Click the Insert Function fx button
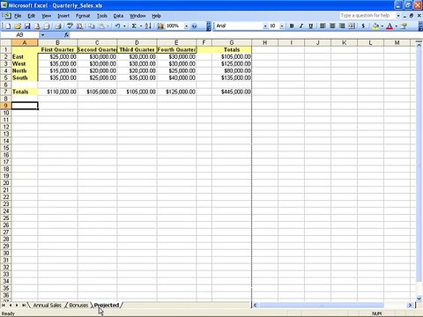The width and height of the screenshot is (423, 317). coord(66,35)
